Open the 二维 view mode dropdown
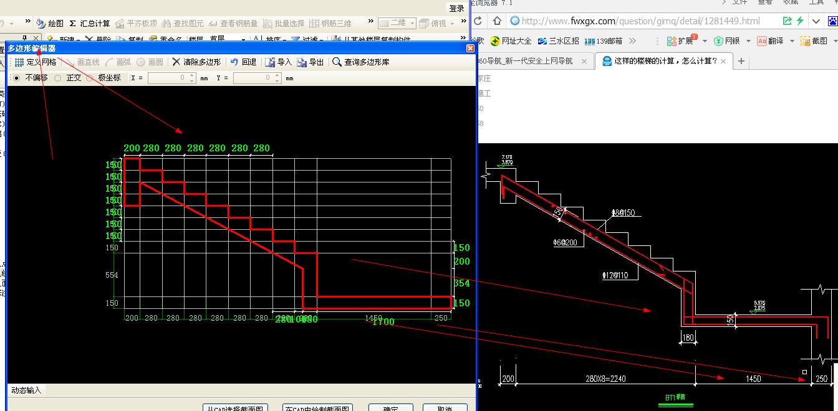Image resolution: width=838 pixels, height=411 pixels. point(397,23)
